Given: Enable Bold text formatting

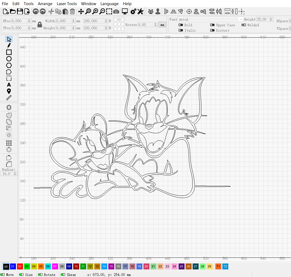Looking at the screenshot, I should coord(180,25).
